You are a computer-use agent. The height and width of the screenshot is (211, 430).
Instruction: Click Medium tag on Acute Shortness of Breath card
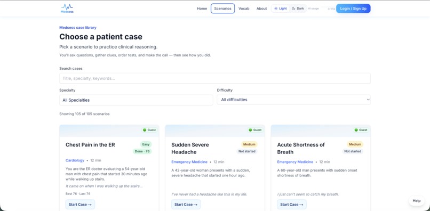click(x=355, y=144)
